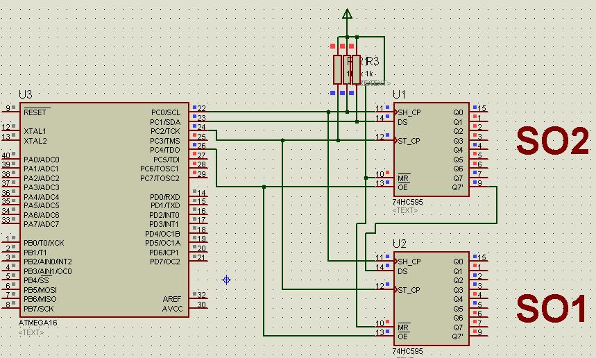
Task: Click the OE pin label on U1
Action: [402, 187]
